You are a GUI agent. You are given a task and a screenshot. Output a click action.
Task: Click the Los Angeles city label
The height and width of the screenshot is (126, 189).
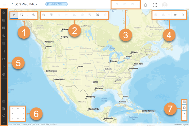59,79
